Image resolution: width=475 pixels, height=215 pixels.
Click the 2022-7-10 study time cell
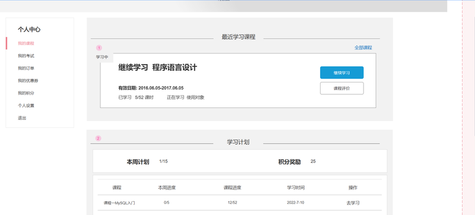[295, 203]
